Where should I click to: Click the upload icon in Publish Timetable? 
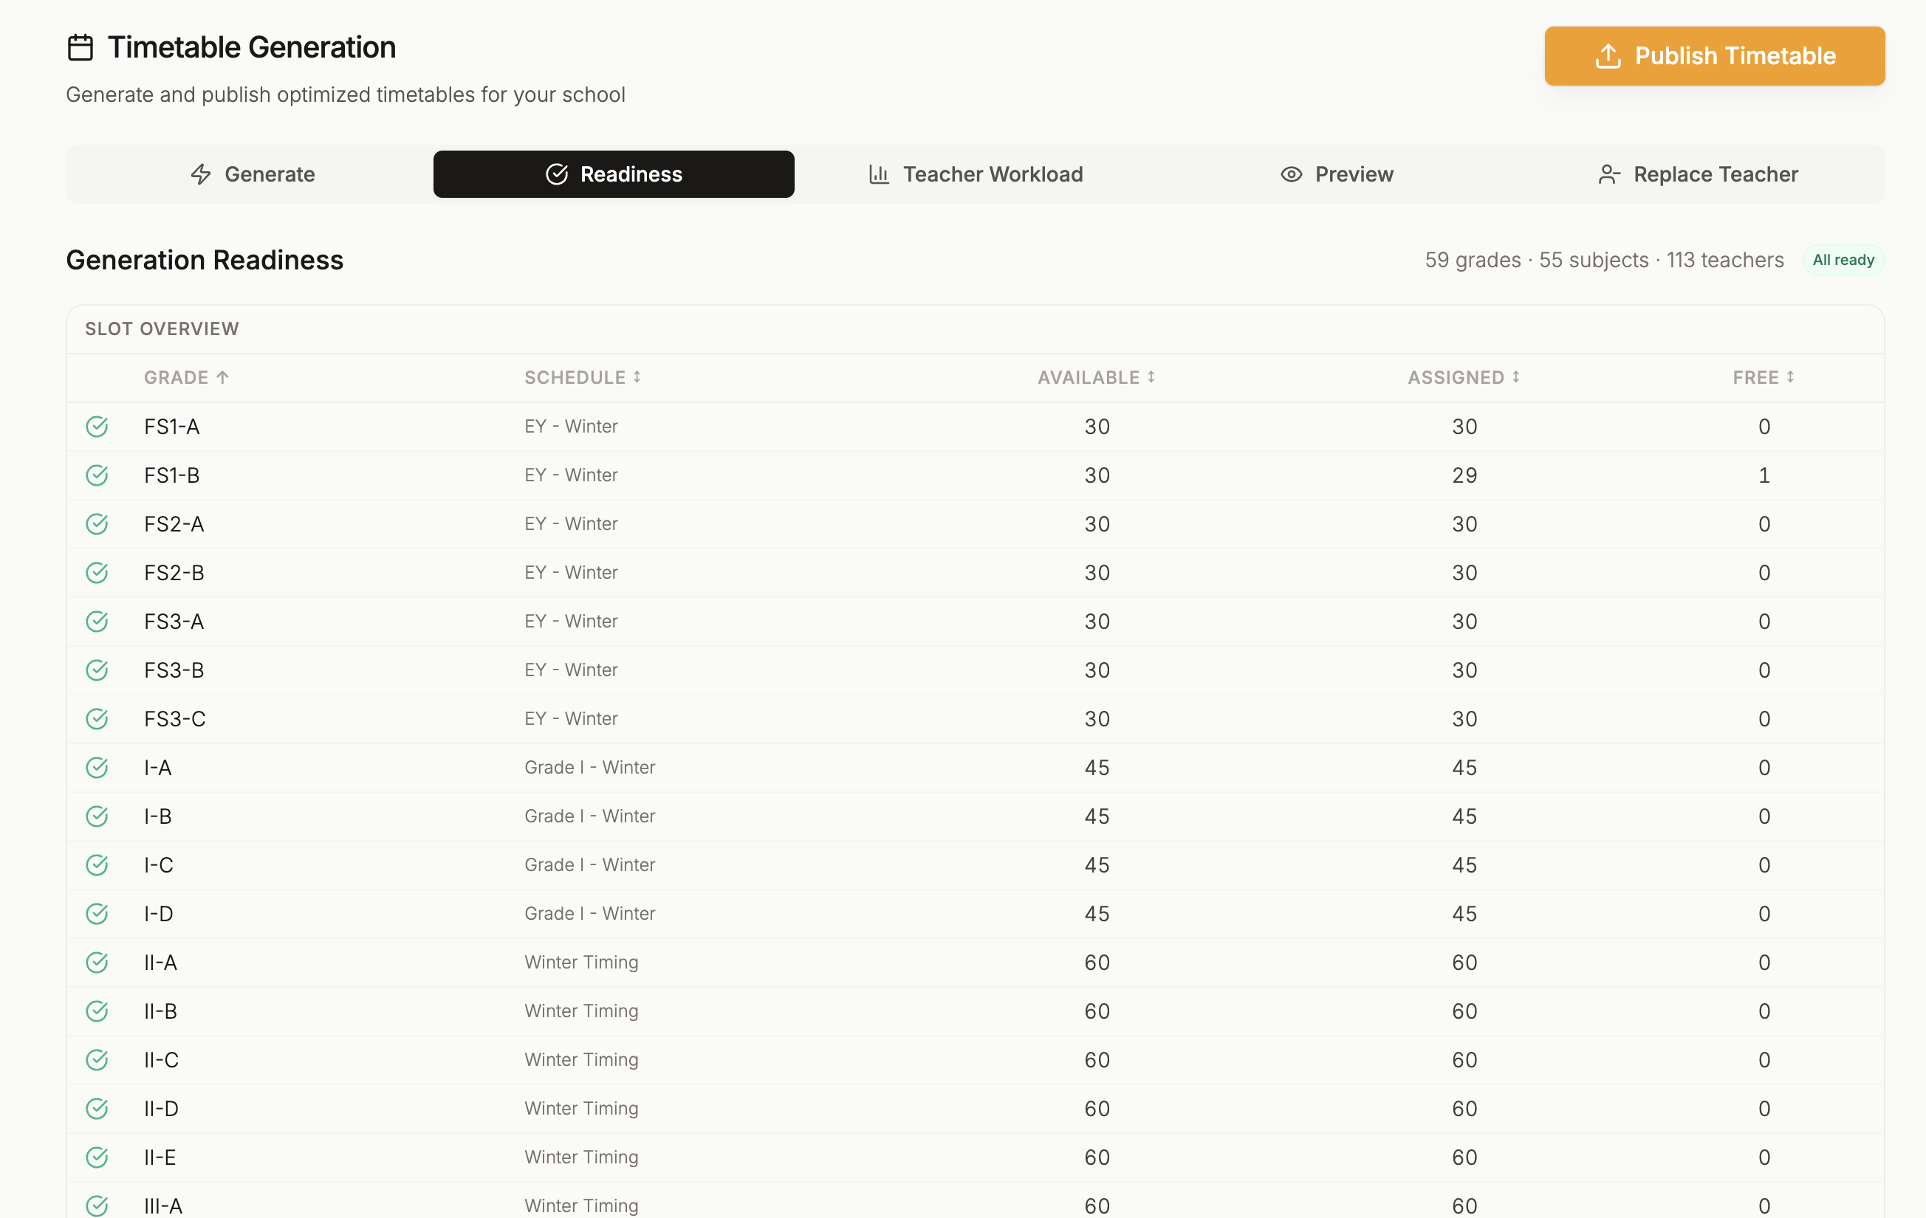point(1608,56)
